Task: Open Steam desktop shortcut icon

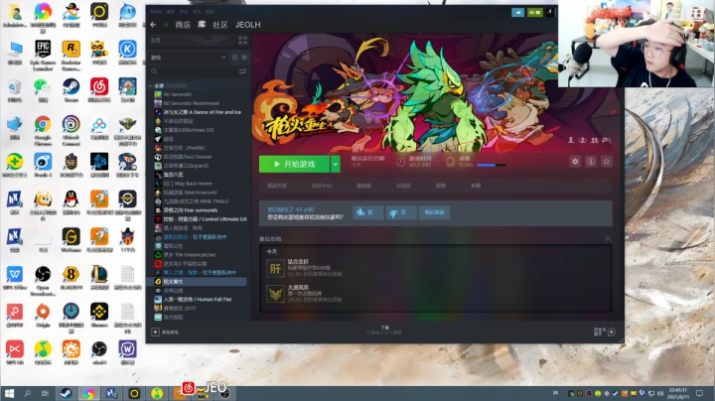Action: [x=71, y=89]
